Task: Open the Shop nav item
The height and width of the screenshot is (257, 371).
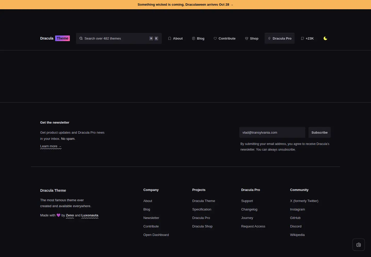Action: click(251, 39)
